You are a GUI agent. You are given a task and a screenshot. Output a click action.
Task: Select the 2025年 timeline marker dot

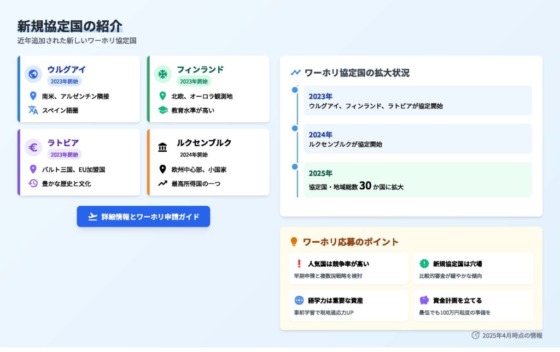295,167
